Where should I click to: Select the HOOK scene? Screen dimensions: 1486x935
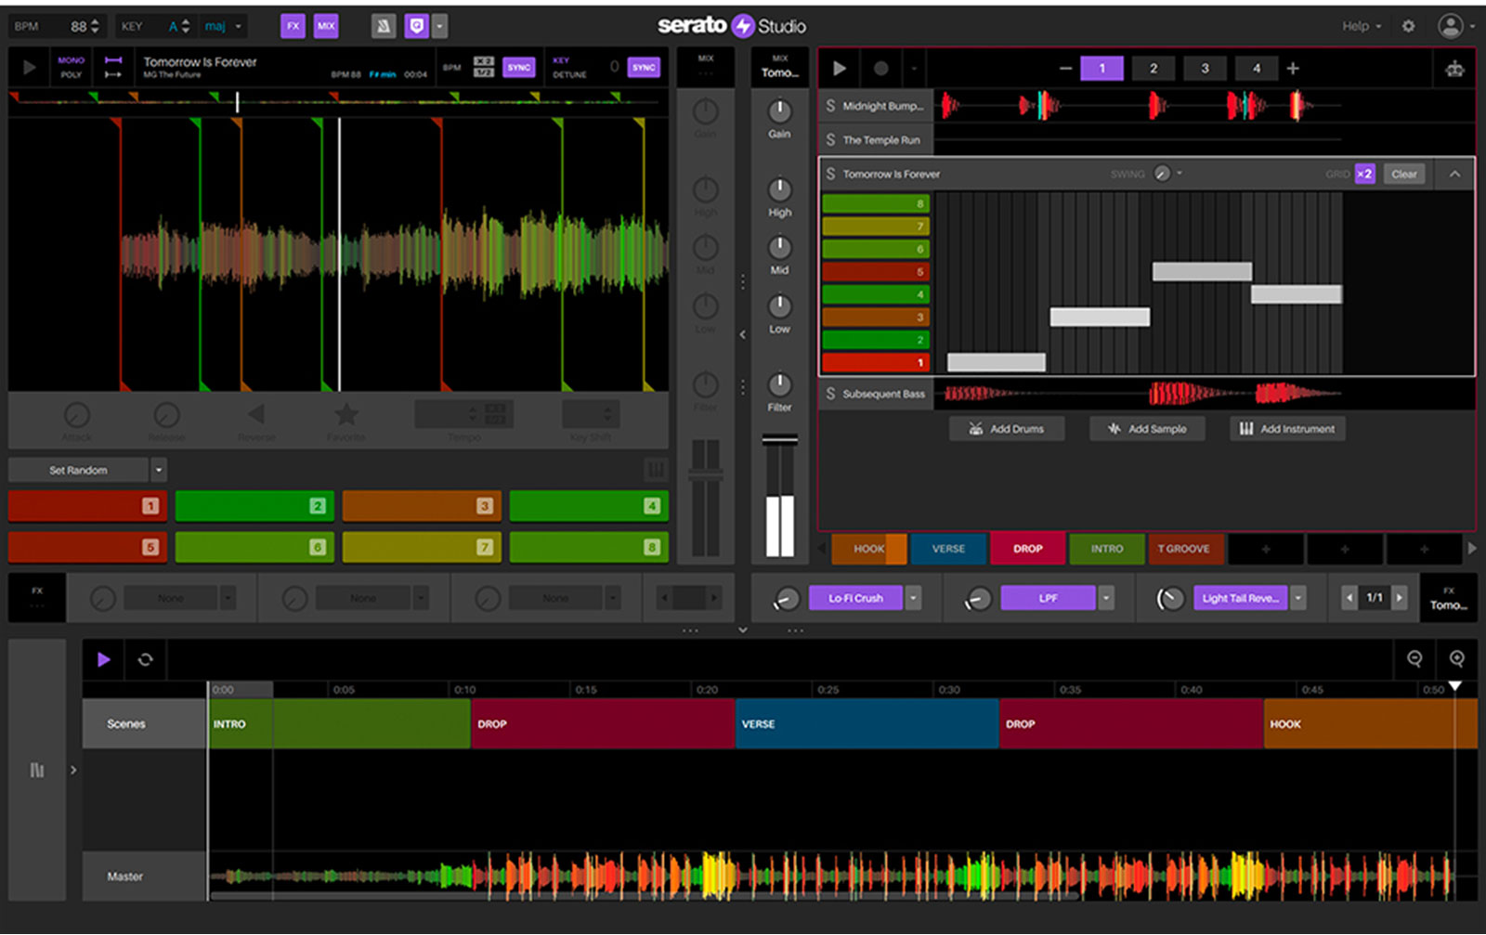click(868, 549)
